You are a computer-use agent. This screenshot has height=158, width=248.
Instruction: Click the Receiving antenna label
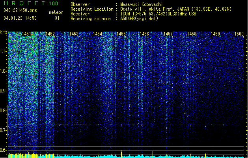[91, 19]
